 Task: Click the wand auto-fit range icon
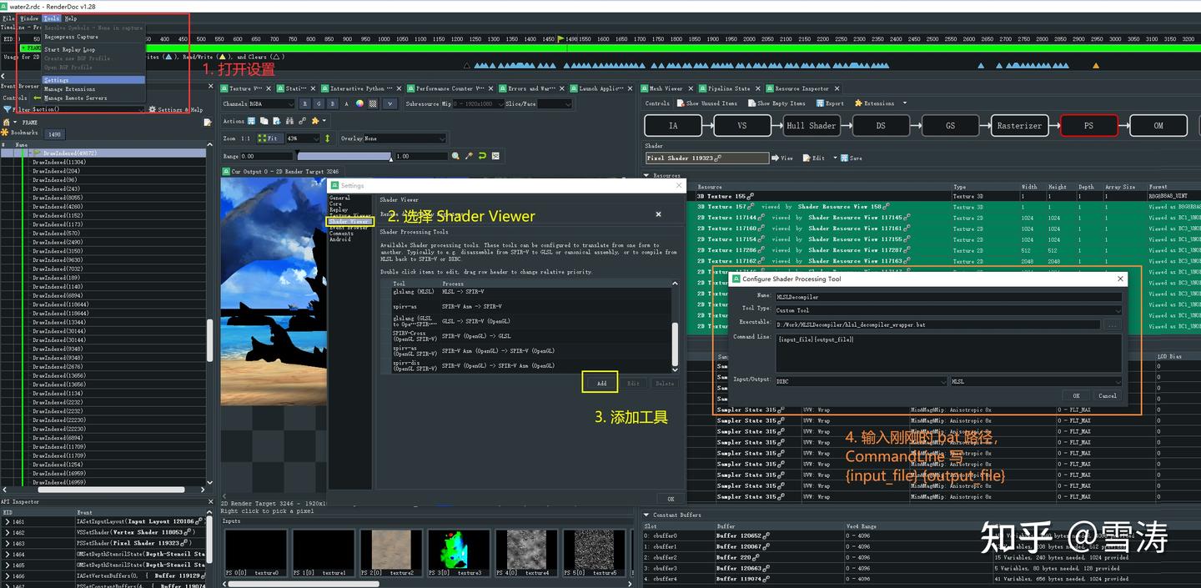(x=470, y=156)
